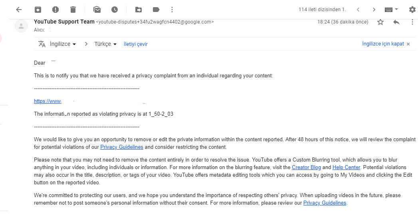The width and height of the screenshot is (418, 215).
Task: Open the labels icon in toolbar
Action: [156, 10]
